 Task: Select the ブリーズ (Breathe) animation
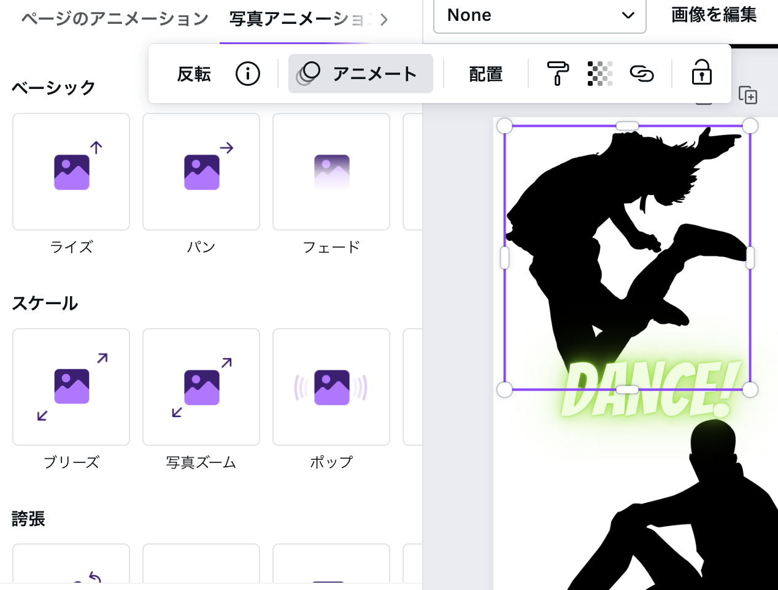coord(71,387)
